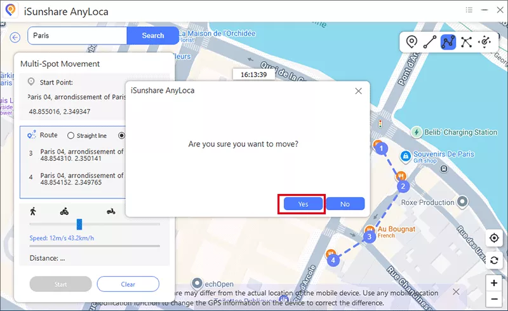508x311 pixels.
Task: Select the second route radio option
Action: click(x=121, y=135)
